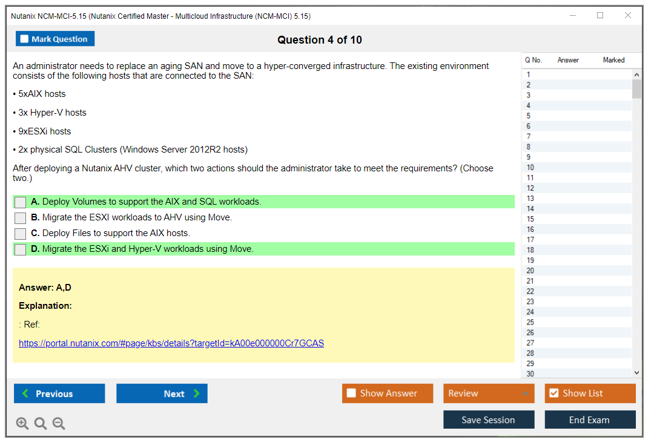The height and width of the screenshot is (445, 651).
Task: Check option C Deploy Files checkbox
Action: tap(20, 234)
